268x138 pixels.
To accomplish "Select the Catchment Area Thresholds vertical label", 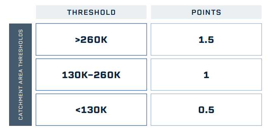I will [20, 75].
